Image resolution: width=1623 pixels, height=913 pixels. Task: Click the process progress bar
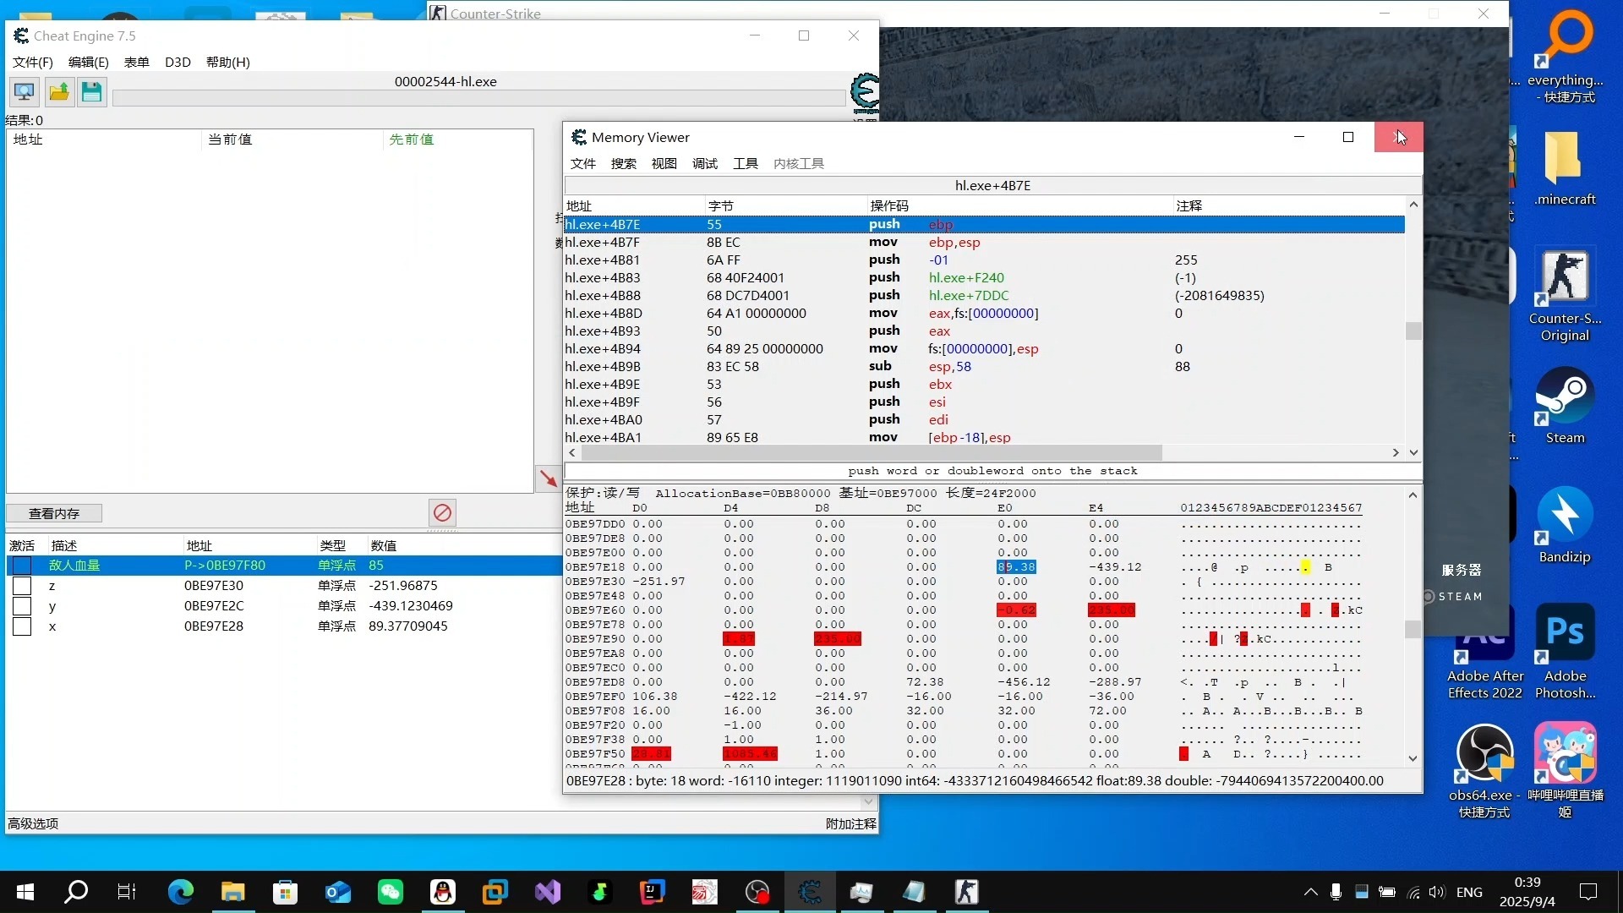478,98
